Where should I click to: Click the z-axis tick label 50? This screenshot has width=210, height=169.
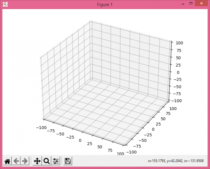(178, 58)
